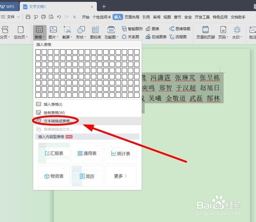
Task: Open the 安全 tab
Action: pyautogui.click(x=188, y=17)
